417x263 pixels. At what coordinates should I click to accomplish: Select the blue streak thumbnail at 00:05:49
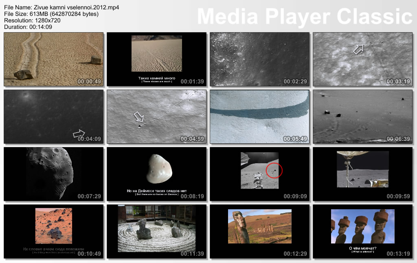pos(259,117)
